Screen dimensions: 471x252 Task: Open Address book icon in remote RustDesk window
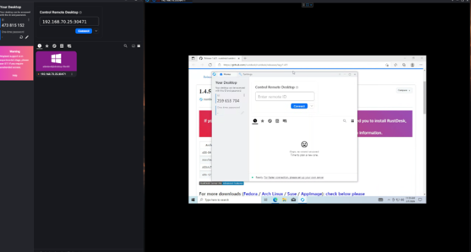tap(277, 121)
